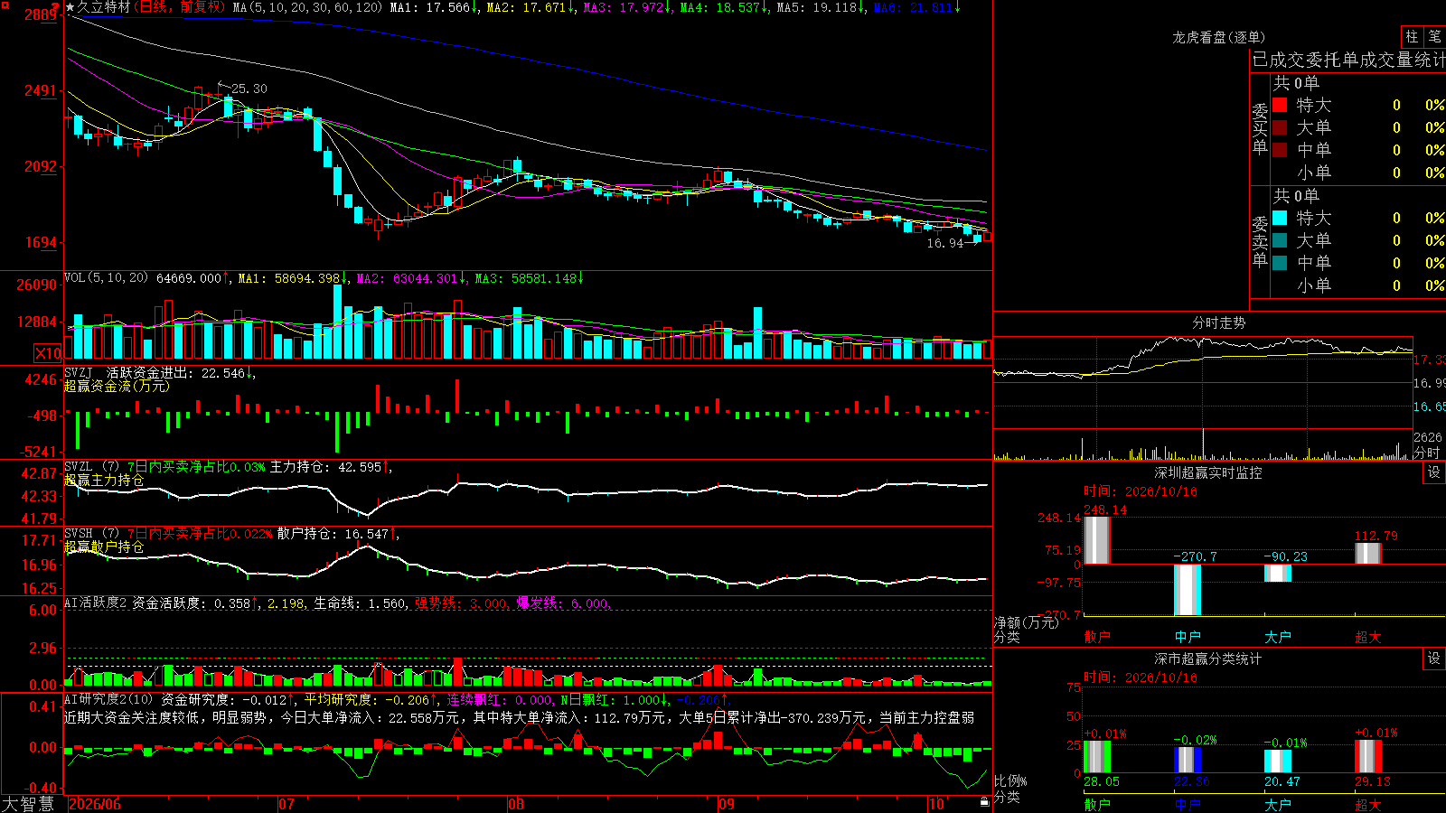The height and width of the screenshot is (813, 1446).
Task: Click the 深市超赢分类统计 panel title
Action: 1208,659
